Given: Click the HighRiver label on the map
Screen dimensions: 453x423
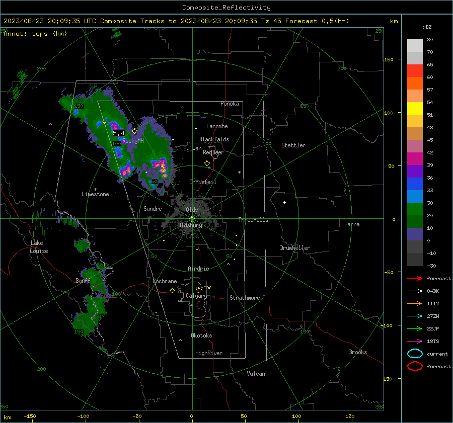Looking at the screenshot, I should tap(209, 353).
